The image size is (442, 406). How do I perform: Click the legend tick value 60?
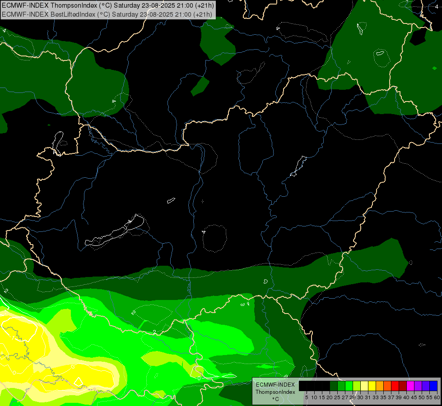click(437, 397)
